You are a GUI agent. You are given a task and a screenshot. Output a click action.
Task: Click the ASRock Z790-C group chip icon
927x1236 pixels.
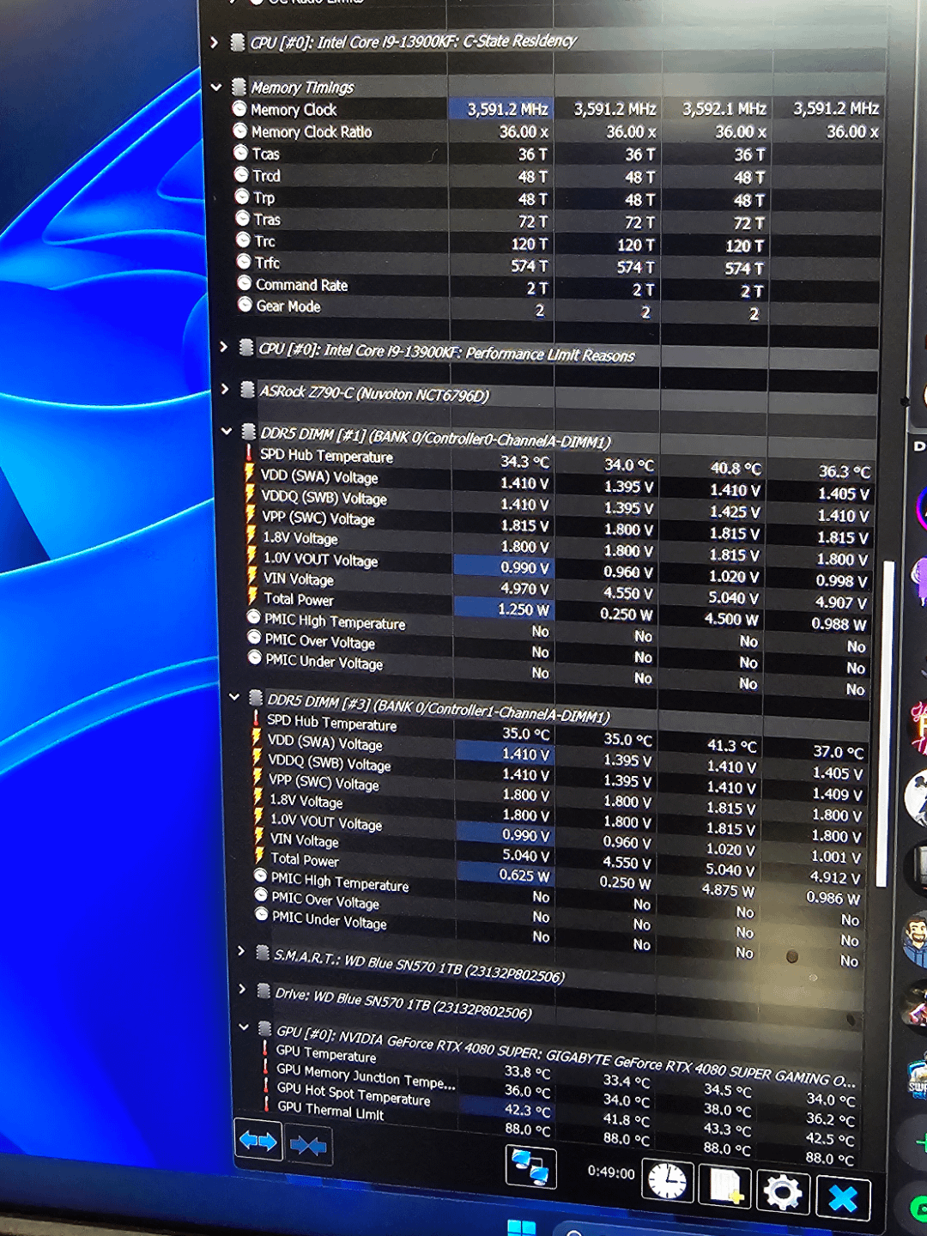247,390
